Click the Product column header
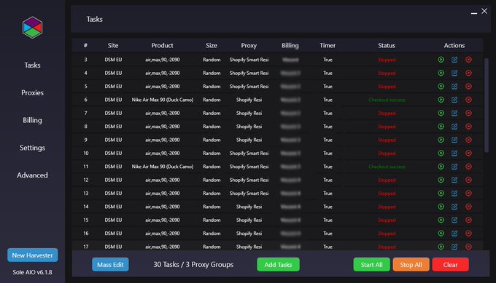Image resolution: width=496 pixels, height=283 pixels. [x=162, y=45]
